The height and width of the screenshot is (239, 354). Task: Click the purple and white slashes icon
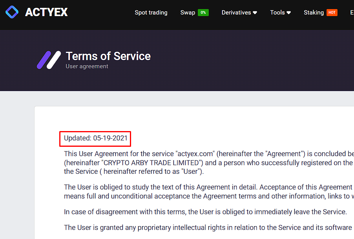tap(49, 60)
